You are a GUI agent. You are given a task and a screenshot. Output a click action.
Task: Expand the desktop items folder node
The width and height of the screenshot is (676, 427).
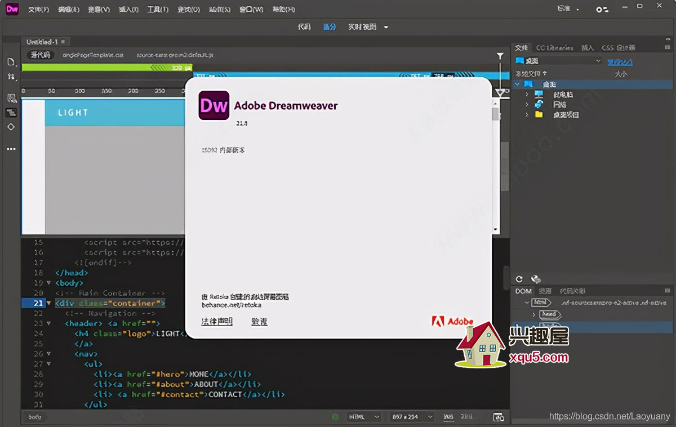tap(527, 114)
